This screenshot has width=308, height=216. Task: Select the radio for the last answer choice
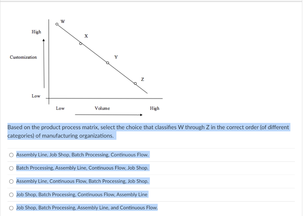[x=11, y=208]
